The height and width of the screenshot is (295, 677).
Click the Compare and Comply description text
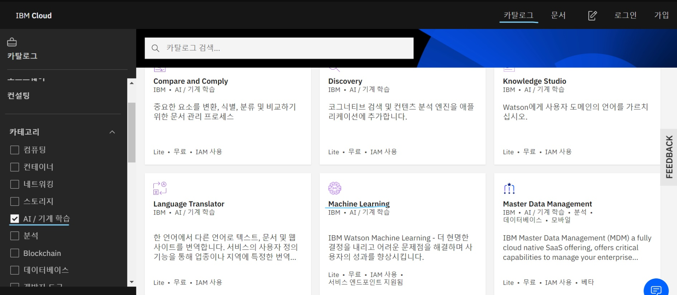coord(225,112)
